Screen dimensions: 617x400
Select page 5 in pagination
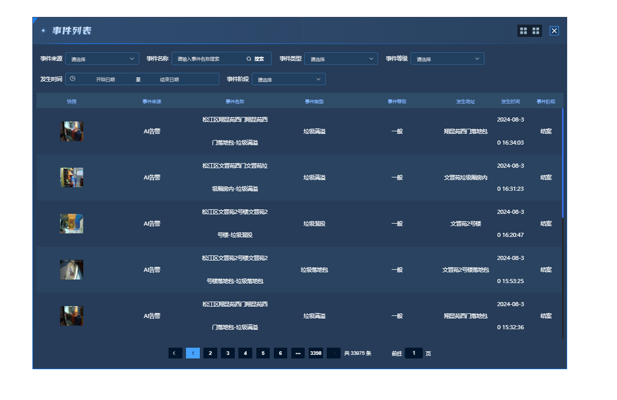263,353
